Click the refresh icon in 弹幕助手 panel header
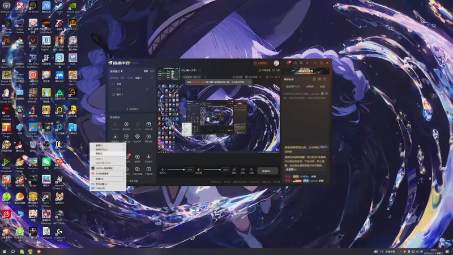Screen dimensions: 453x255 (324, 79)
